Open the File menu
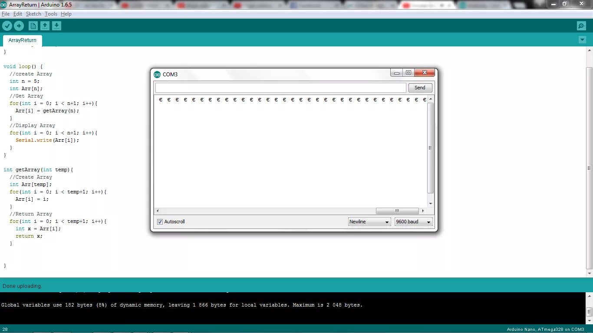Viewport: 593px width, 333px height. 6,14
